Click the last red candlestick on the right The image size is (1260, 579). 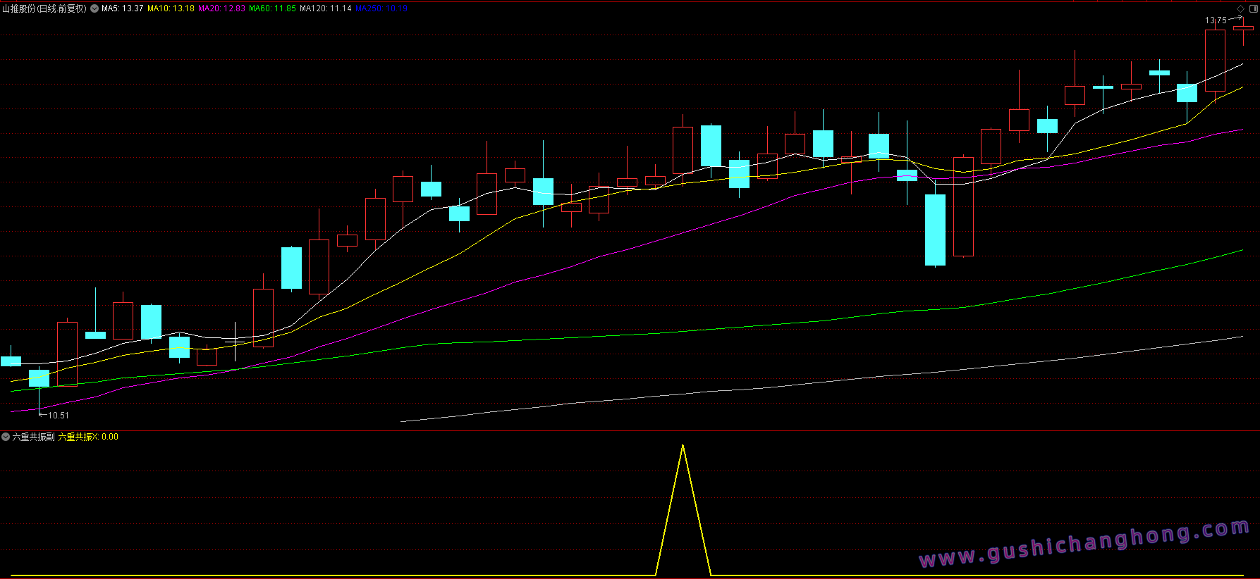[x=1242, y=28]
